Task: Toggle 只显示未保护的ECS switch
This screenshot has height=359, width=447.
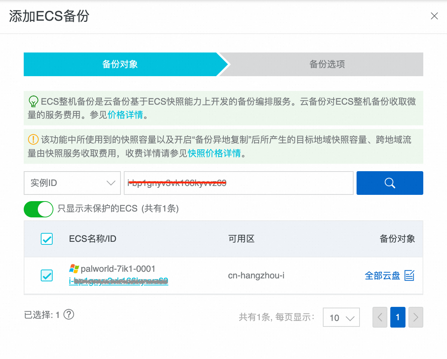Action: coord(39,209)
